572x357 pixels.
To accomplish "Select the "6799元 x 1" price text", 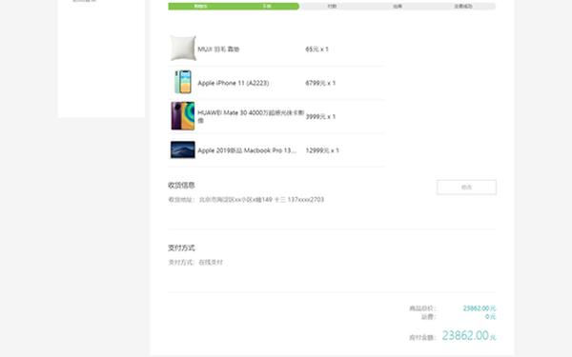I will point(320,83).
